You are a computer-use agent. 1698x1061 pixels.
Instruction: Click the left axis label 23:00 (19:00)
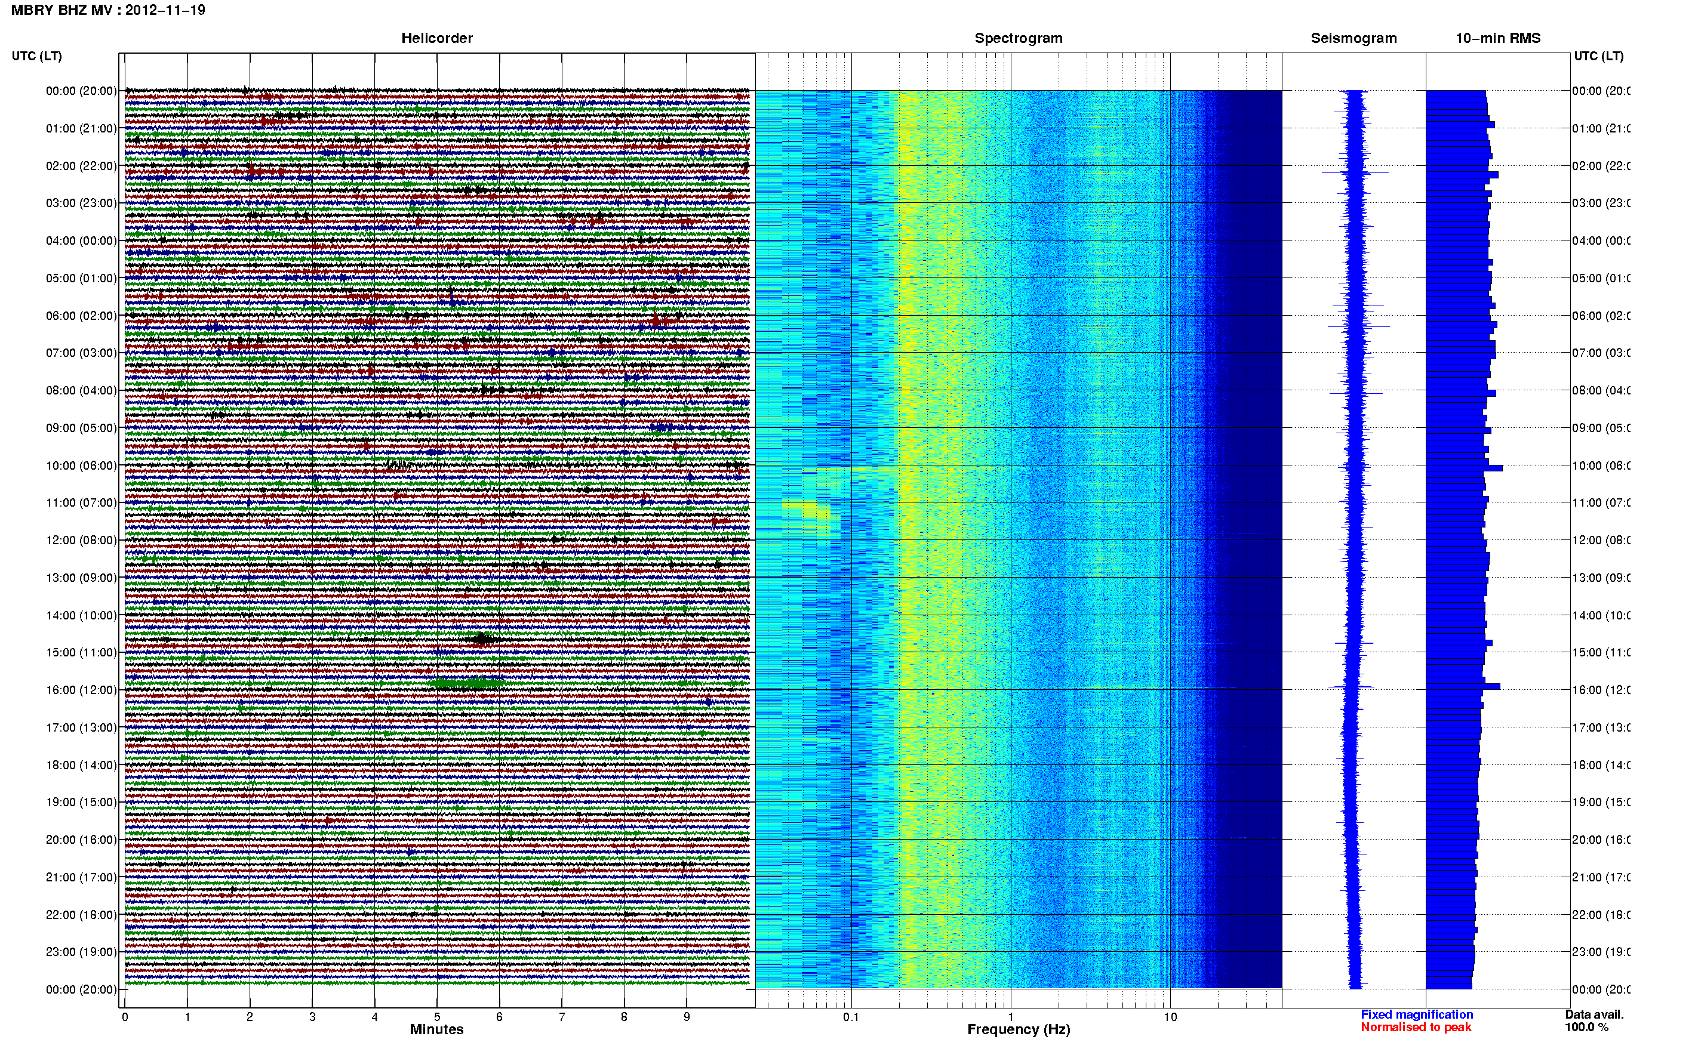point(81,952)
